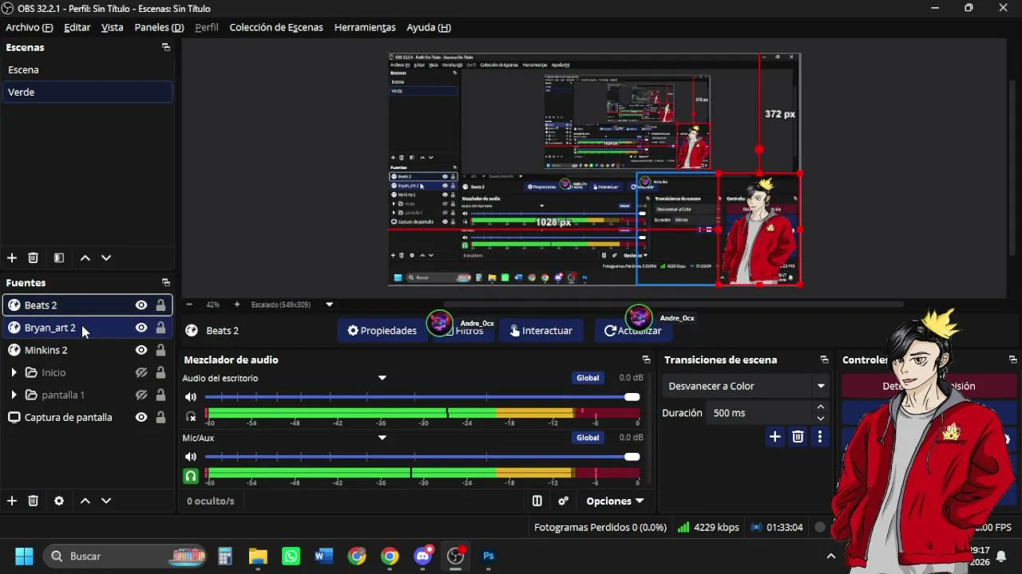The height and width of the screenshot is (574, 1022).
Task: Open Windows Start menu
Action: click(x=24, y=556)
